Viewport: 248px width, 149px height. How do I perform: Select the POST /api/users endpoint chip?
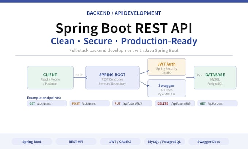click(89, 103)
